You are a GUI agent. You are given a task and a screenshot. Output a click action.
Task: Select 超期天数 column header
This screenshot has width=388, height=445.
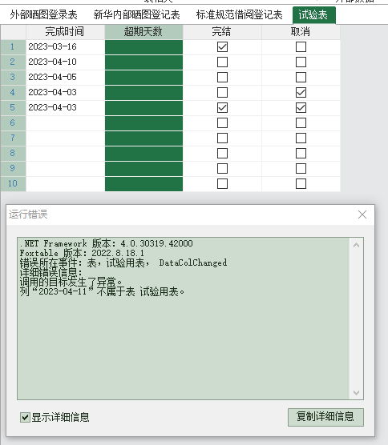click(x=143, y=31)
